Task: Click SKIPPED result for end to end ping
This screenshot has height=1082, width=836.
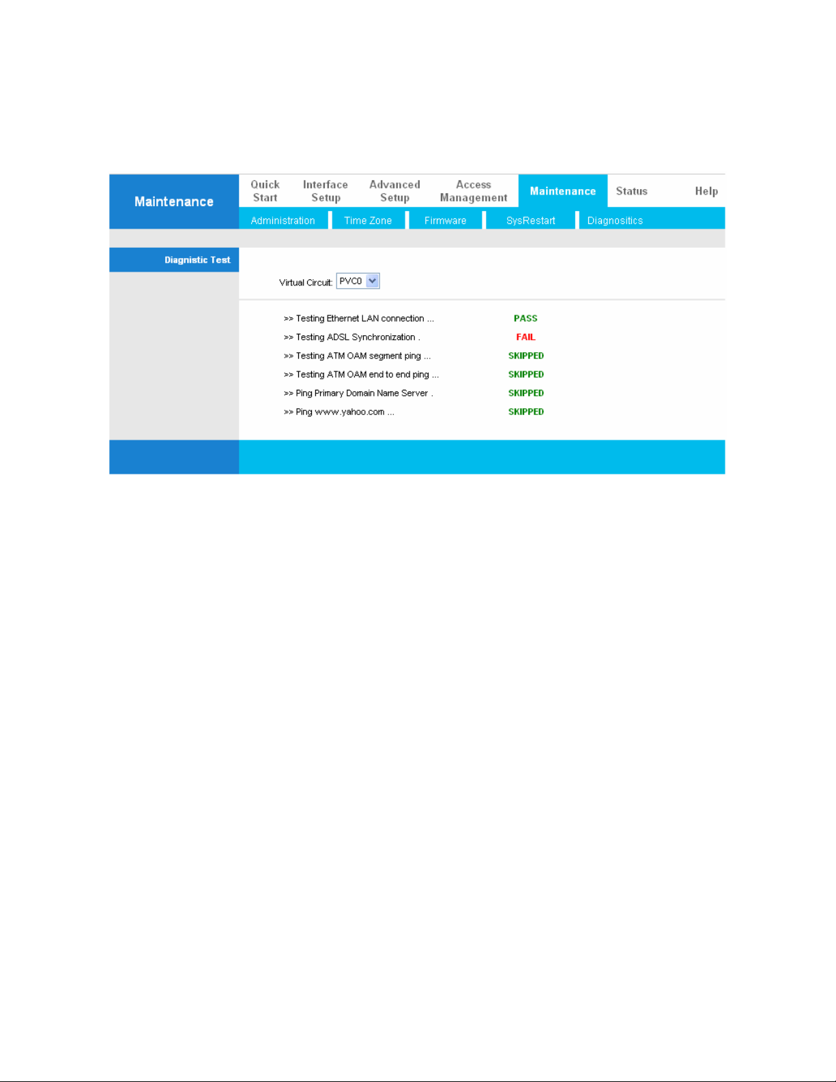Action: [x=526, y=375]
